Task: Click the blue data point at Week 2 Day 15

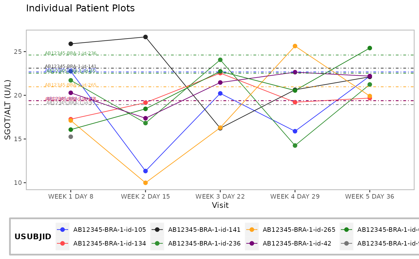Action: [145, 171]
